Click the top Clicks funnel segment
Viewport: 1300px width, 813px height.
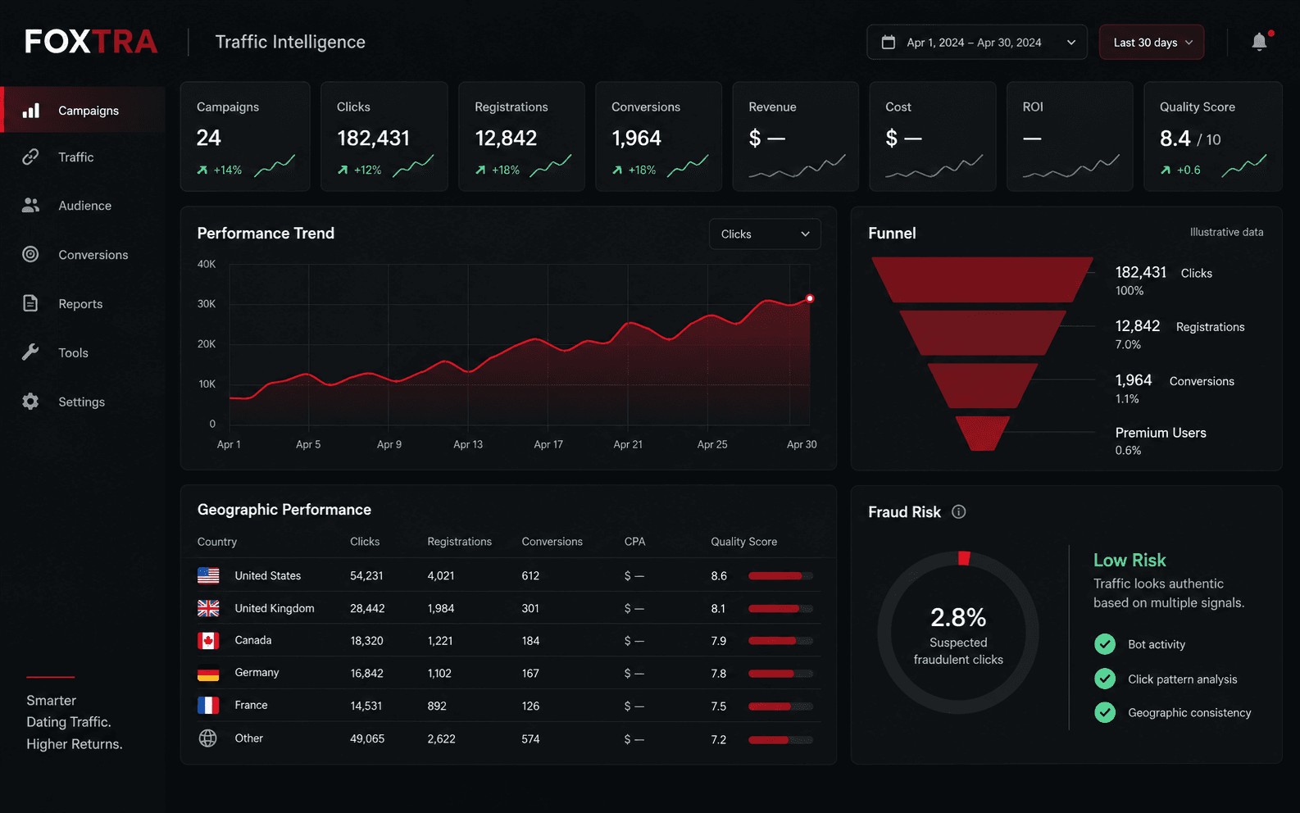pos(982,279)
